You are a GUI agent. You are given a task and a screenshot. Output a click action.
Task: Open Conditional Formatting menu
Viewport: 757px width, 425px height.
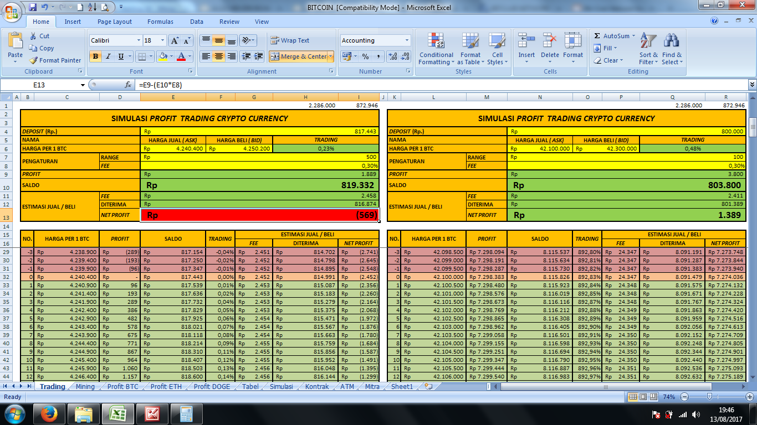(436, 49)
